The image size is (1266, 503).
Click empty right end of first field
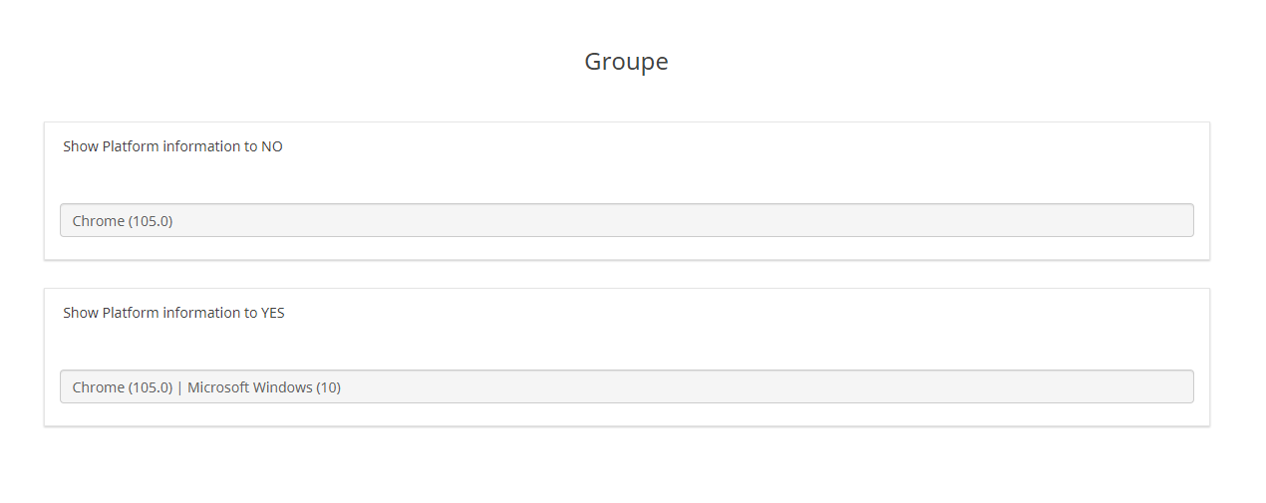1097,220
